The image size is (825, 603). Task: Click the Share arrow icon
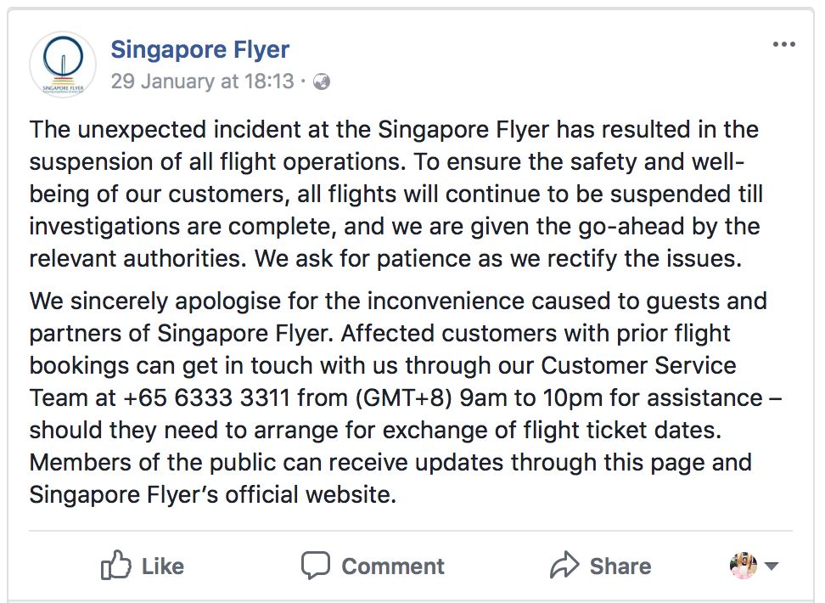tap(564, 566)
